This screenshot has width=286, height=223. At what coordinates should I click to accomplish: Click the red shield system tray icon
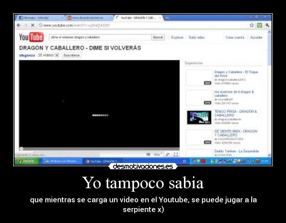tap(203, 161)
